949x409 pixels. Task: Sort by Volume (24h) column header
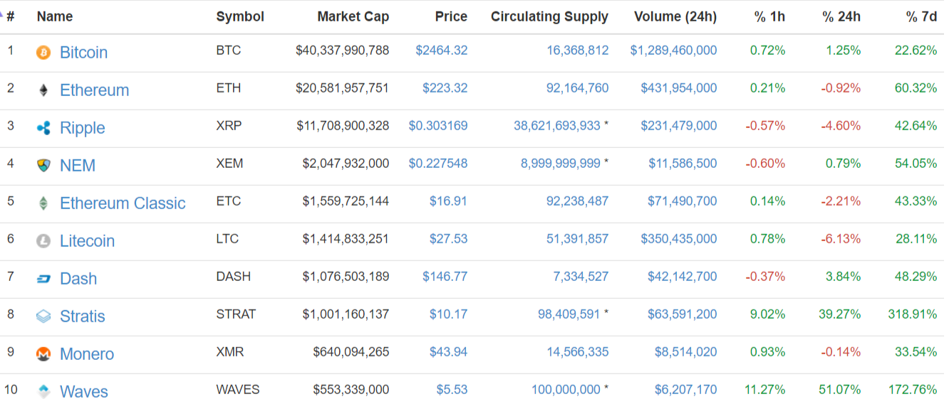675,16
